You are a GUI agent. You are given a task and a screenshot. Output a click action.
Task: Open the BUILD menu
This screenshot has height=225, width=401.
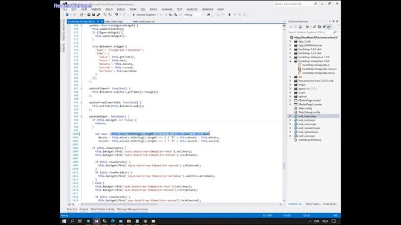coord(109,9)
